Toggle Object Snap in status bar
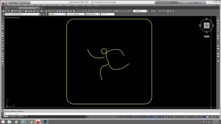This screenshot has width=221, height=124. 145,117
